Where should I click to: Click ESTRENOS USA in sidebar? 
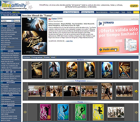[x=7, y=74]
